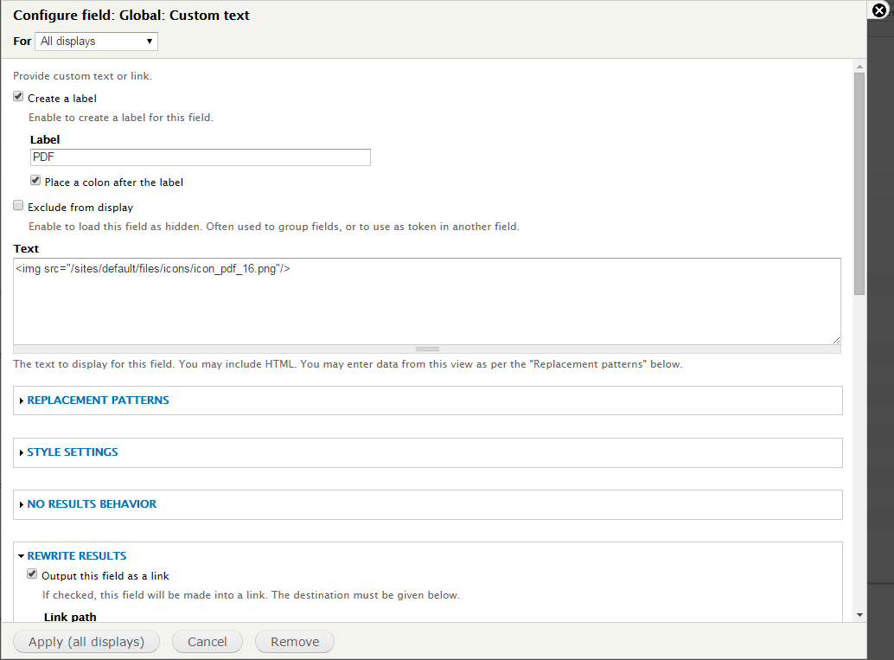Open the For displays dropdown
This screenshot has height=660, width=894.
pos(96,41)
